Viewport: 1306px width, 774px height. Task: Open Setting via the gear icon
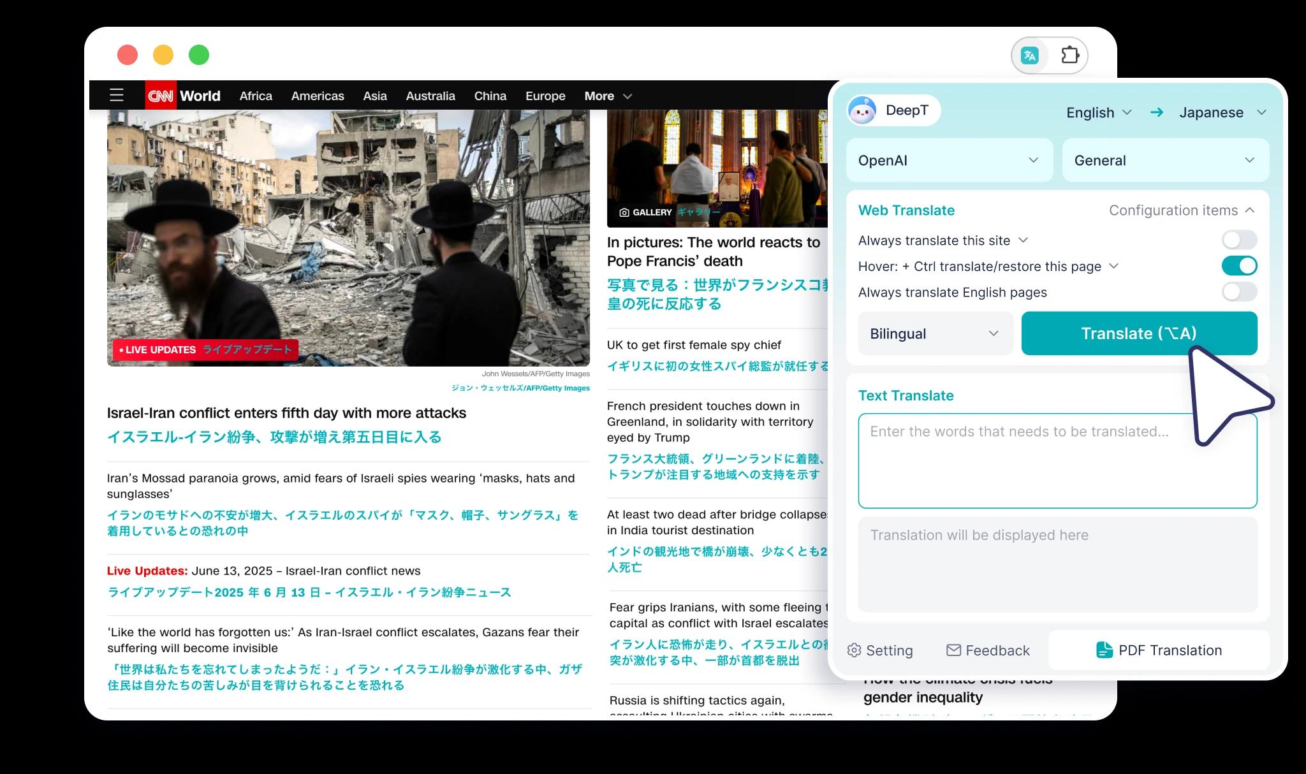pos(854,650)
